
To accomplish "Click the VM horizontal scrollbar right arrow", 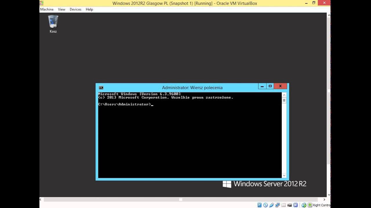I will pos(324,199).
